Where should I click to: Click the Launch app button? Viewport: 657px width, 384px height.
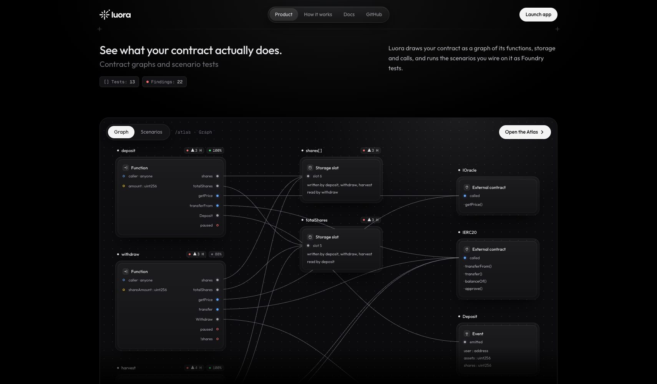538,15
